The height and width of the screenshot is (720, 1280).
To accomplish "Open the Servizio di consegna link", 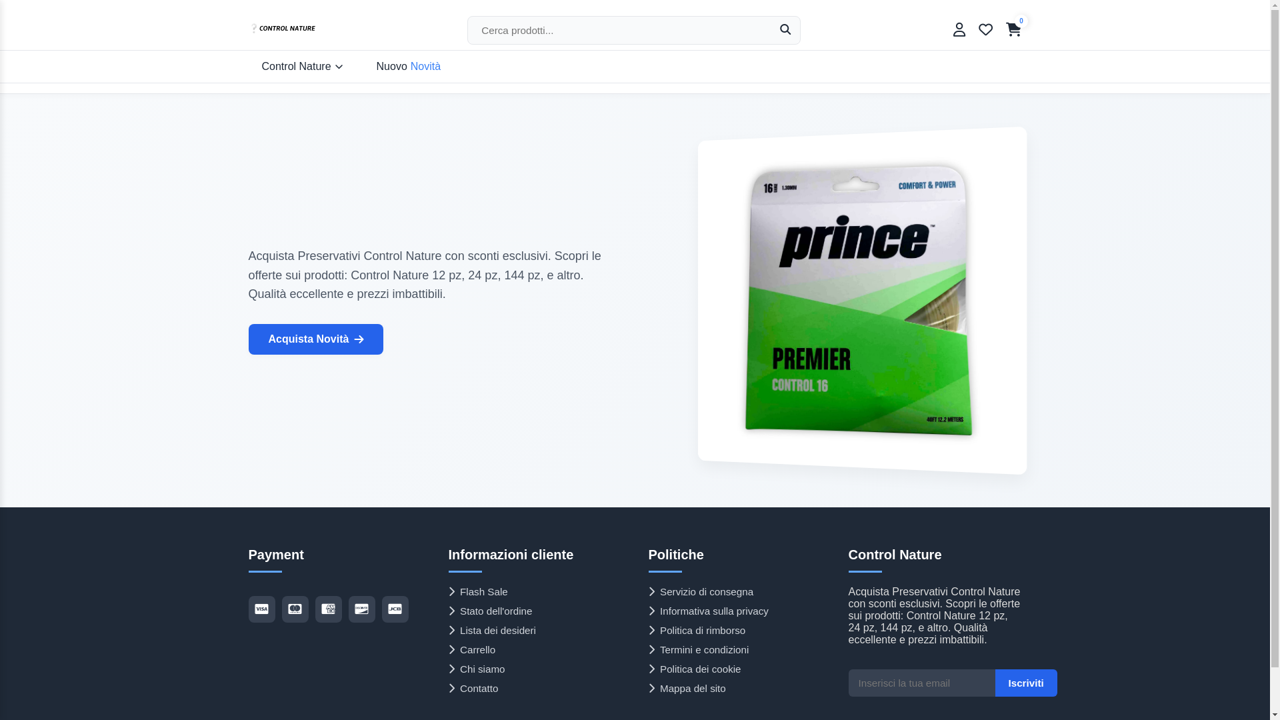I will 706,592.
